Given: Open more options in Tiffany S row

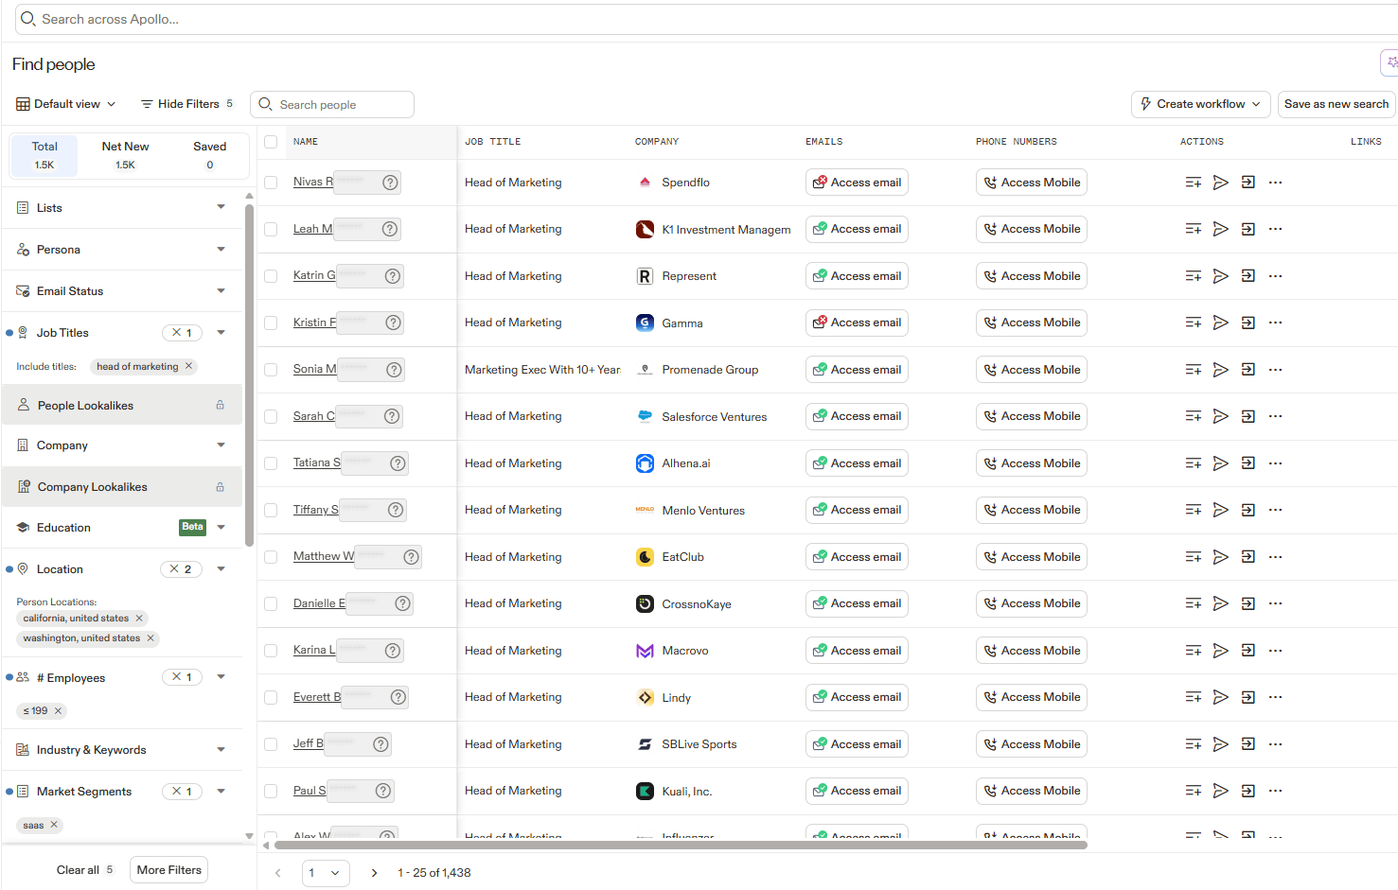Looking at the screenshot, I should click(x=1276, y=510).
